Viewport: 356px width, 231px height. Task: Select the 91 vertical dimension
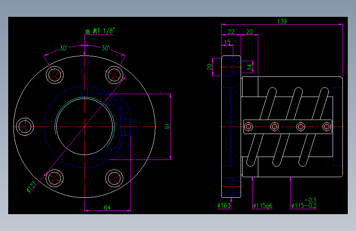(167, 127)
